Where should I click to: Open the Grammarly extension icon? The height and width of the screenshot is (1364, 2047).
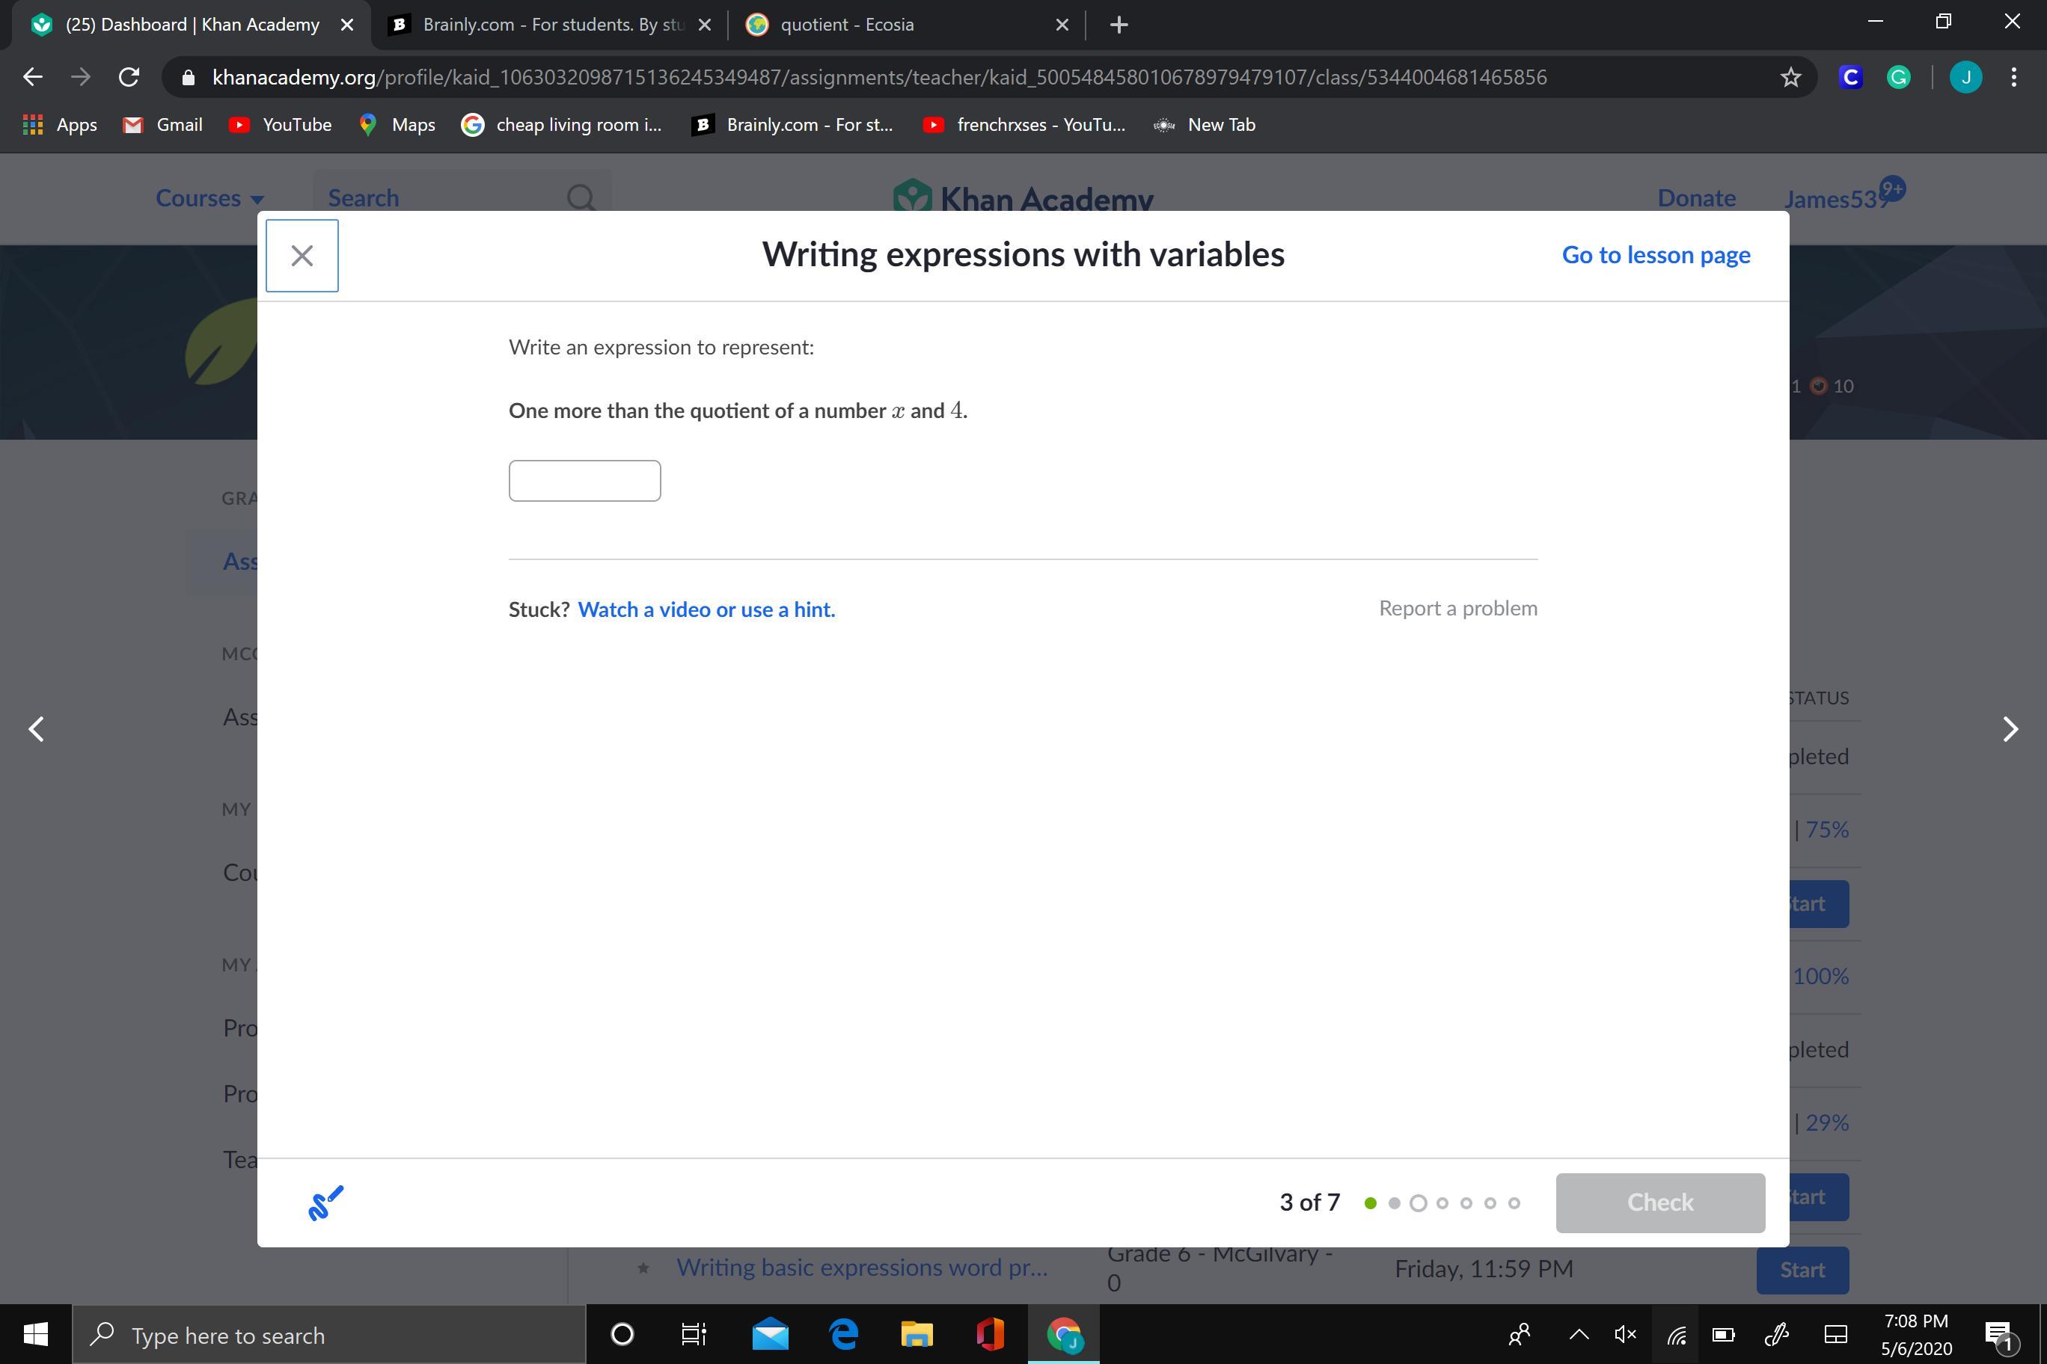(1898, 78)
